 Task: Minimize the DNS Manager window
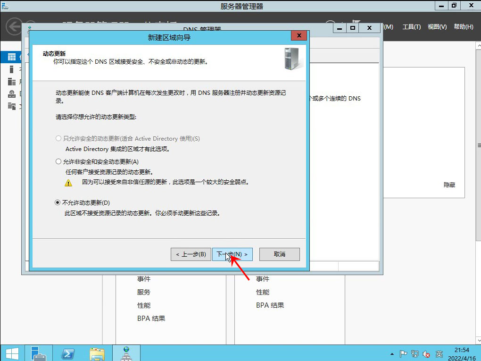pos(340,28)
